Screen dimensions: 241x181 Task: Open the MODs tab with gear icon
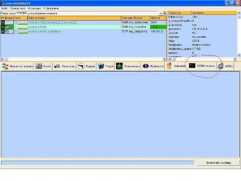click(225, 66)
